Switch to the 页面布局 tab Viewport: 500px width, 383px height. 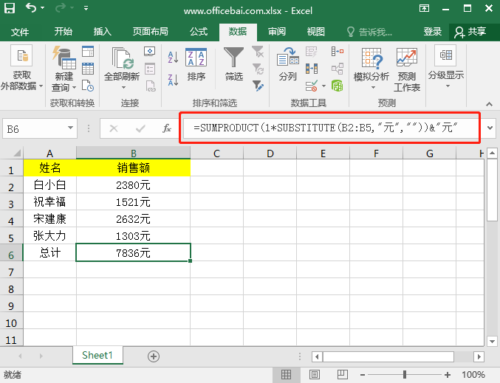pos(150,32)
